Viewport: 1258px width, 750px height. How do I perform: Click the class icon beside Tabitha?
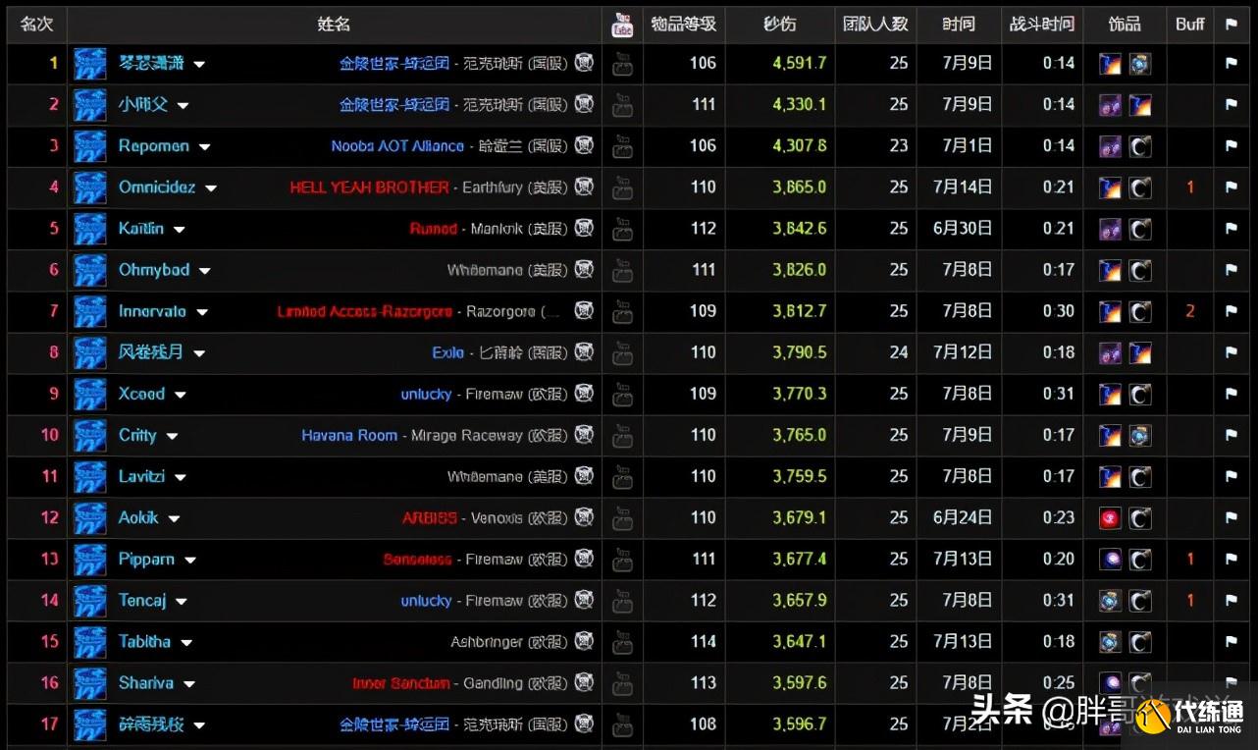(90, 642)
